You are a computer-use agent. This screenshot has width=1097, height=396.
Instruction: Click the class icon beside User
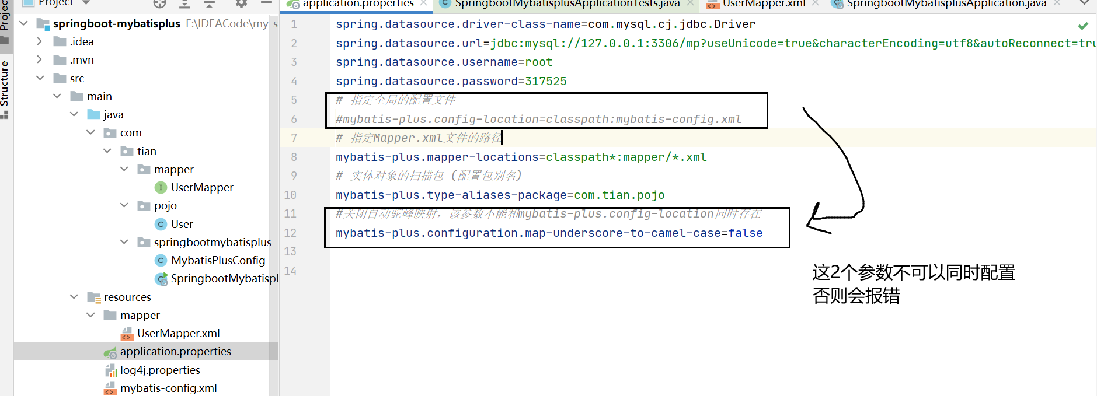click(161, 224)
